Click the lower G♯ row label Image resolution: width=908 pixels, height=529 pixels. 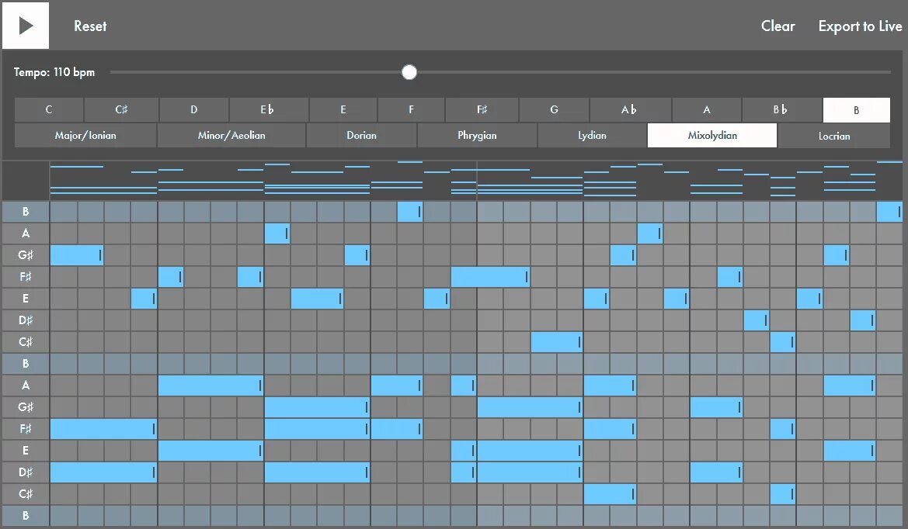[26, 406]
